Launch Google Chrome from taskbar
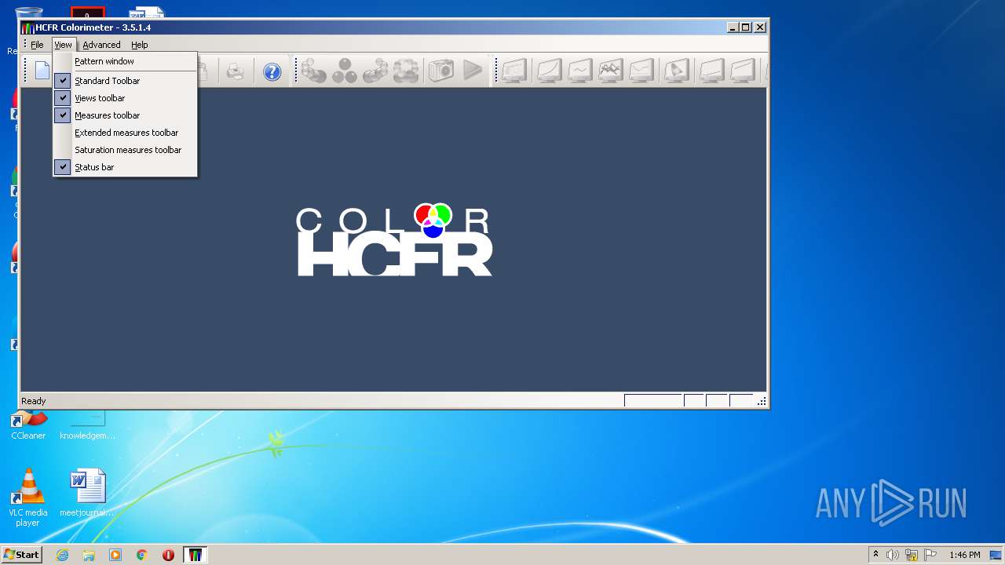This screenshot has height=565, width=1005. [x=142, y=555]
